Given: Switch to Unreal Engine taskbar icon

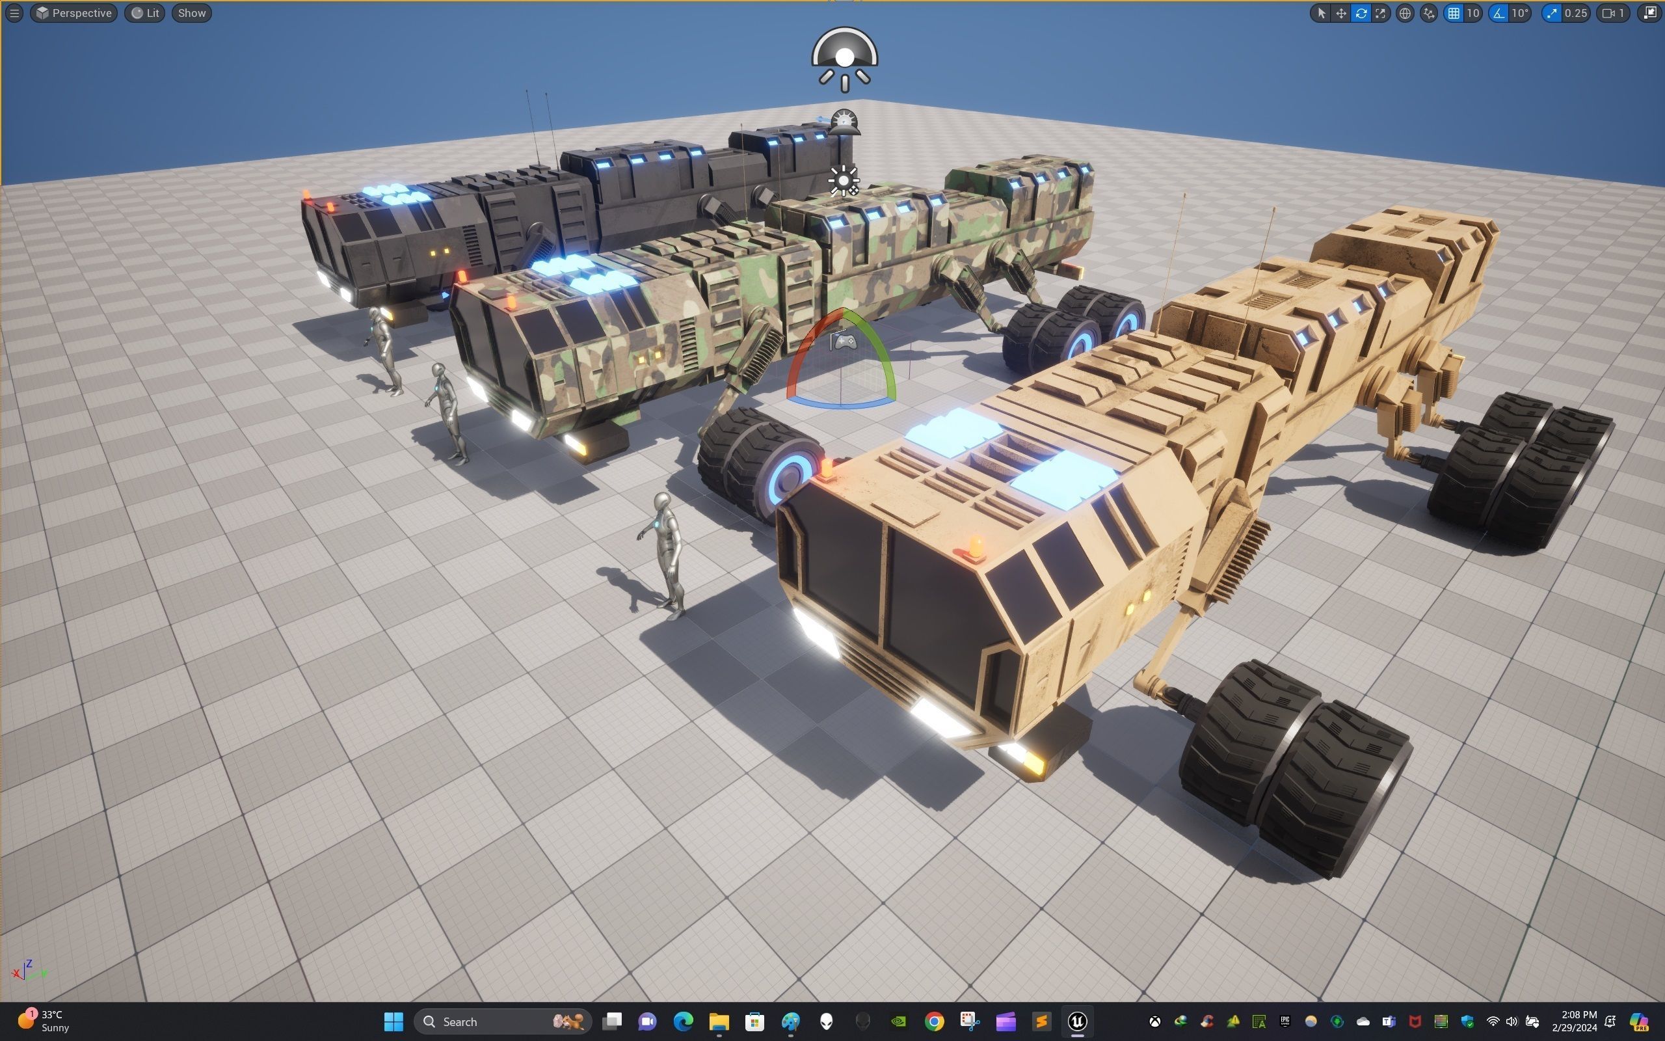Looking at the screenshot, I should (1077, 1021).
